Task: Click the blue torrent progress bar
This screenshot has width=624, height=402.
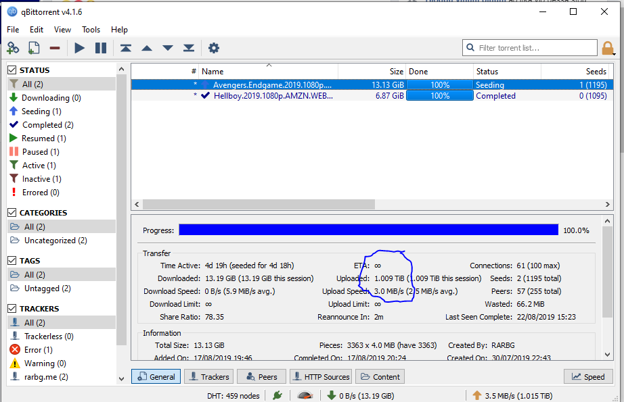Action: [x=368, y=230]
